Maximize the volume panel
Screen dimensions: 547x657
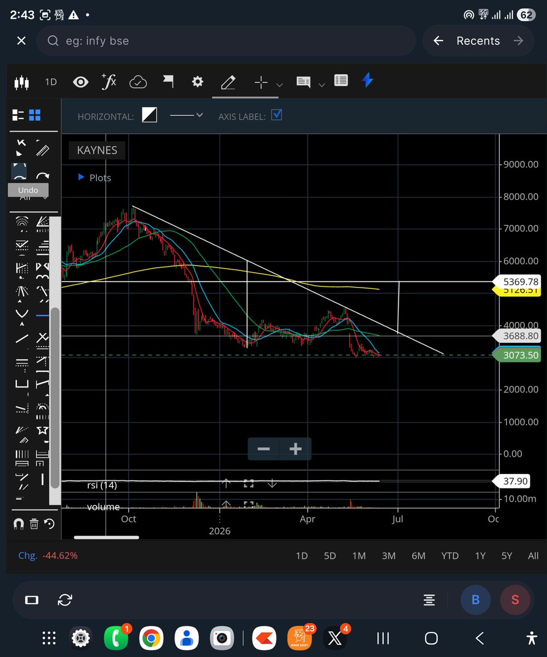click(249, 504)
